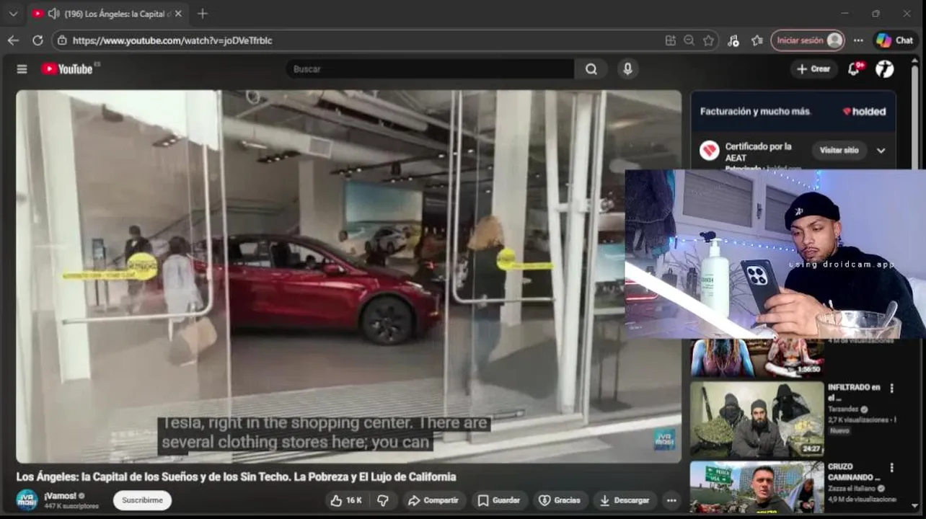Click the Gracias thanks button
The height and width of the screenshot is (519, 926).
[560, 500]
